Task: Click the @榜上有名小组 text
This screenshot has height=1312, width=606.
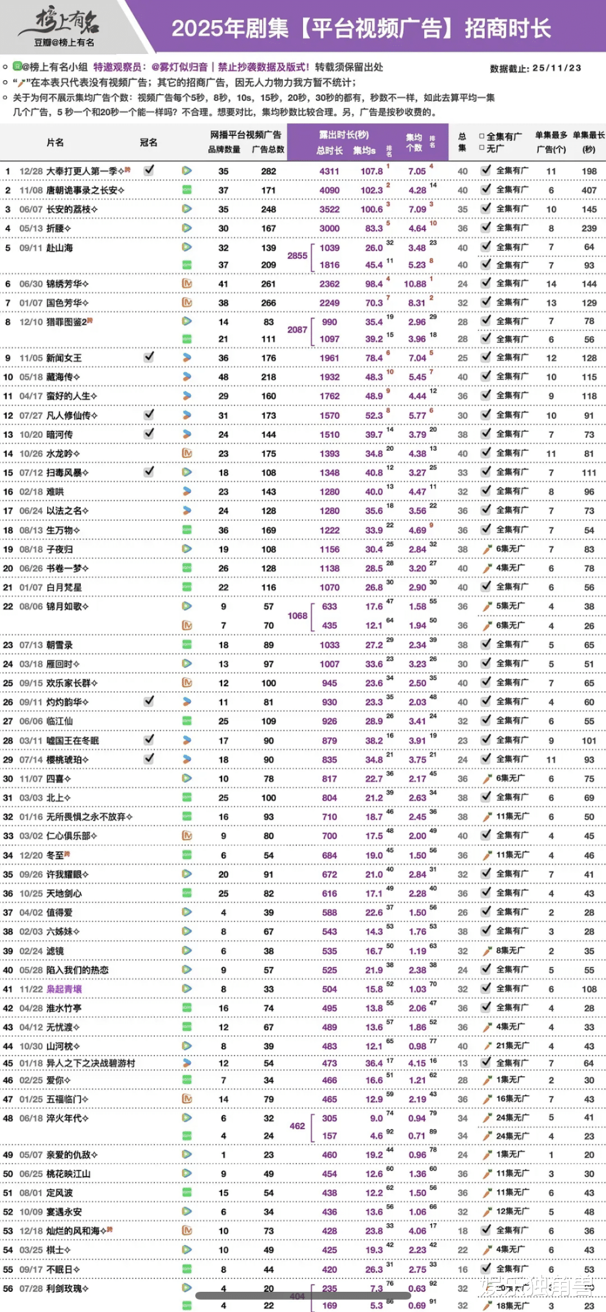Action: (x=54, y=67)
